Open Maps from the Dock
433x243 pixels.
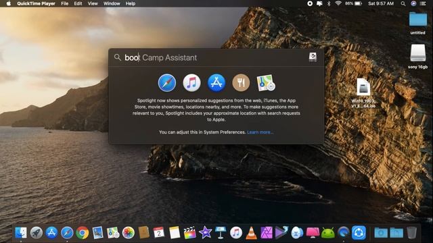pyautogui.click(x=113, y=233)
